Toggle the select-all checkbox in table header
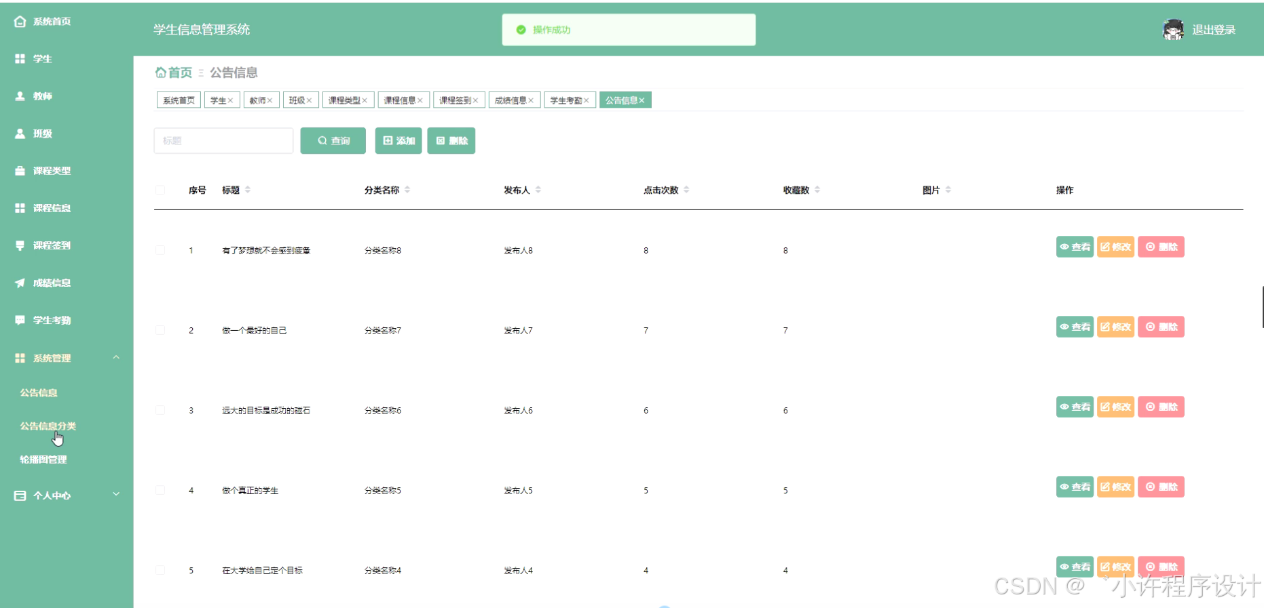This screenshot has width=1264, height=608. coord(160,190)
